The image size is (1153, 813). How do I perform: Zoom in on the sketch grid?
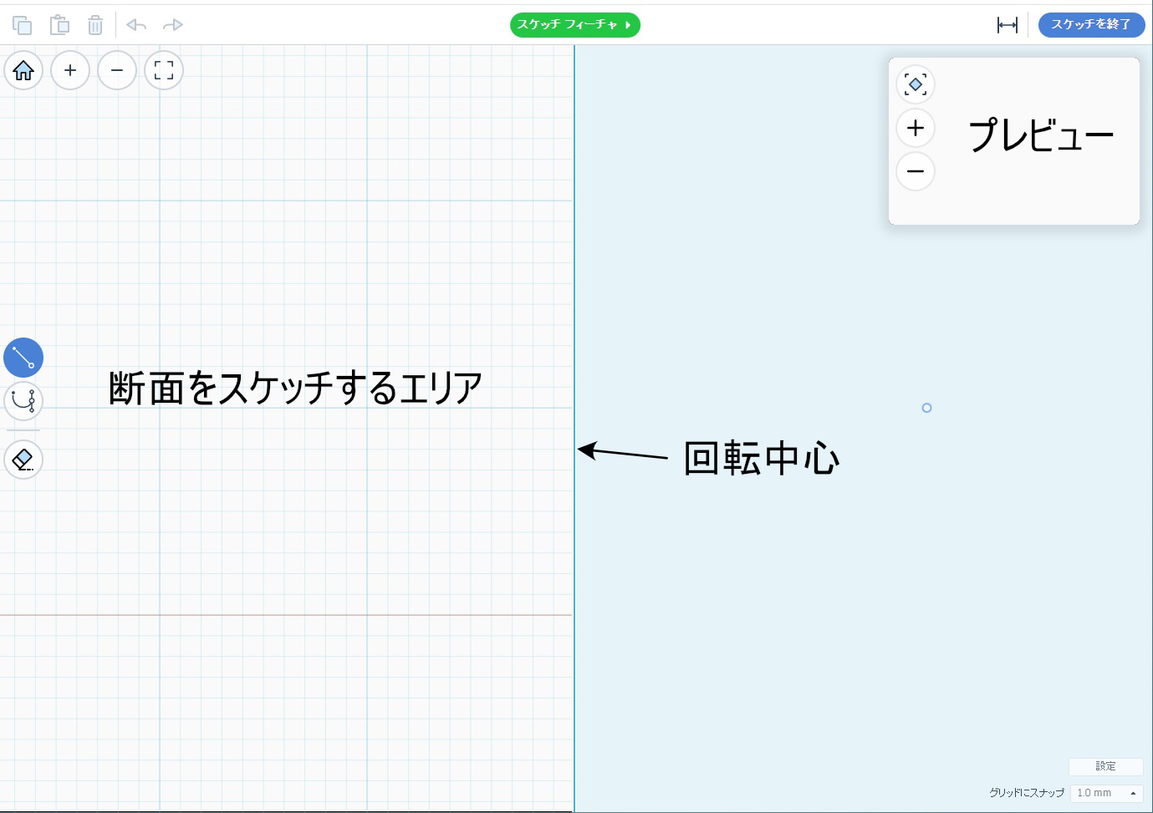tap(70, 70)
